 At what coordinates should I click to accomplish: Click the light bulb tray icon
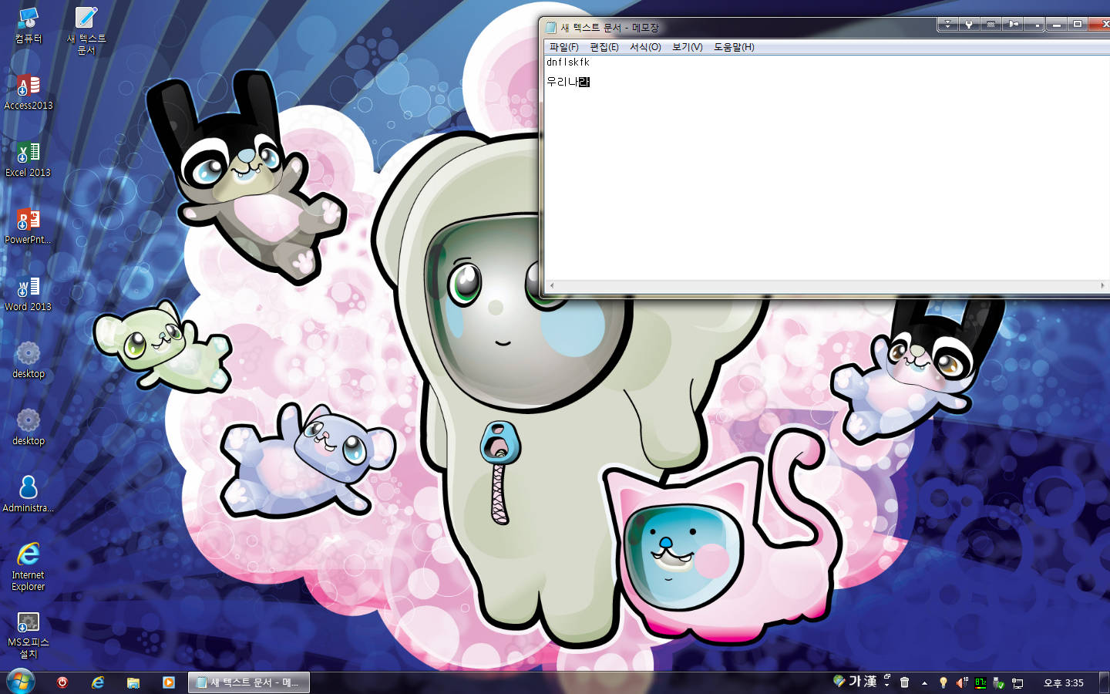pos(943,682)
